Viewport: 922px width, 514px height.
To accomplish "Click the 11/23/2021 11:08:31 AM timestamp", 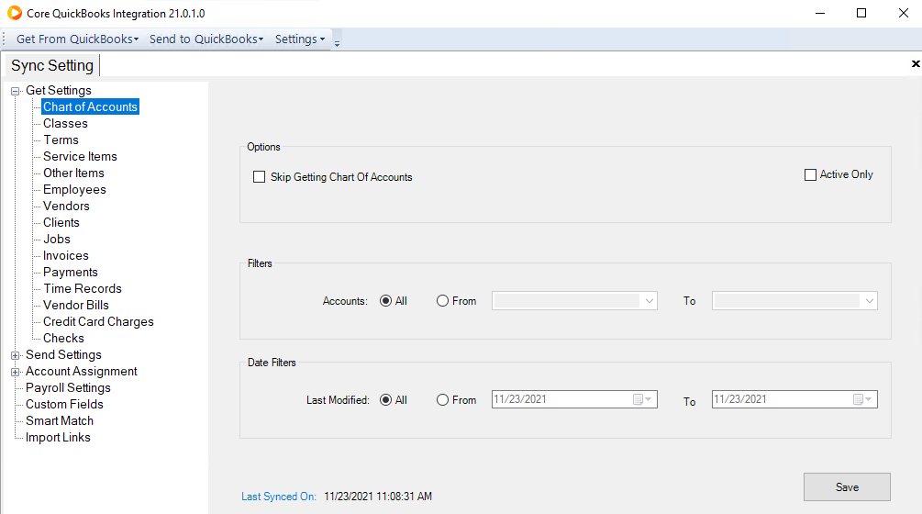I will (378, 497).
